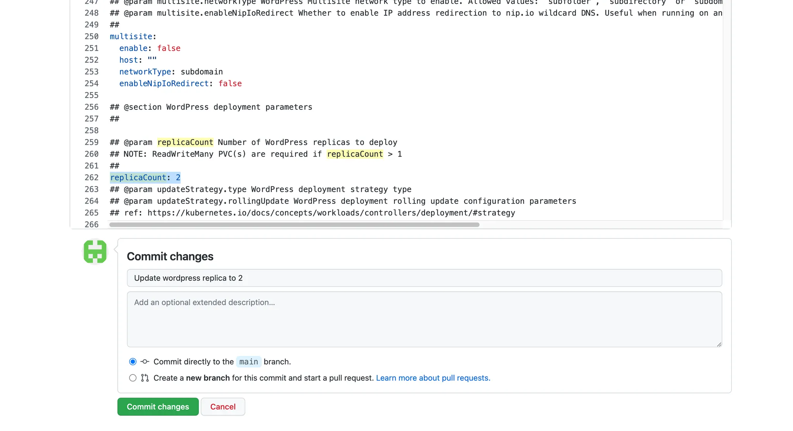The height and width of the screenshot is (431, 793).
Task: Click the green user avatar icon
Action: click(95, 252)
